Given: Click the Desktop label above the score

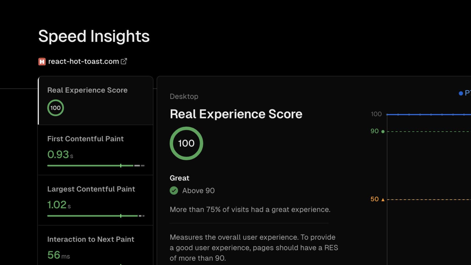Looking at the screenshot, I should coord(184,96).
